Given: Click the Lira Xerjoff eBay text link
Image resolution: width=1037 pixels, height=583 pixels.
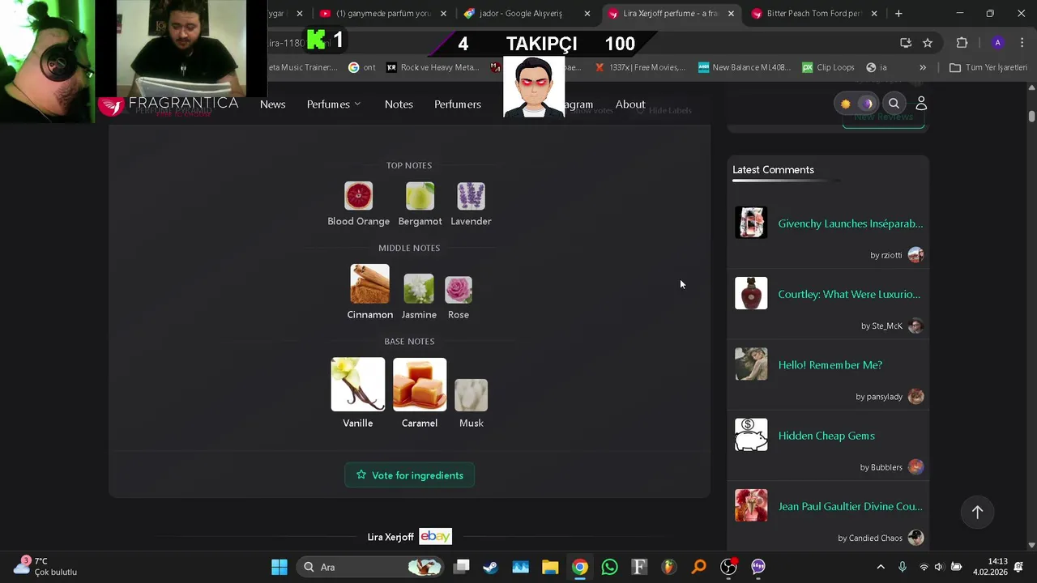Looking at the screenshot, I should click(390, 537).
